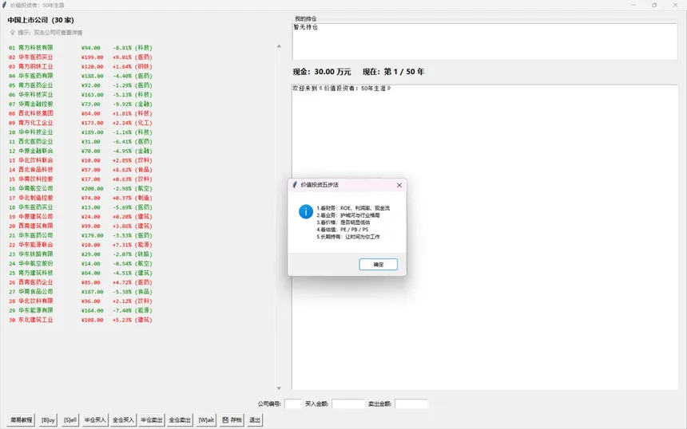Screen dimensions: 687x429
Task: Select company 30 东北建筑工业 in list
Action: point(32,320)
